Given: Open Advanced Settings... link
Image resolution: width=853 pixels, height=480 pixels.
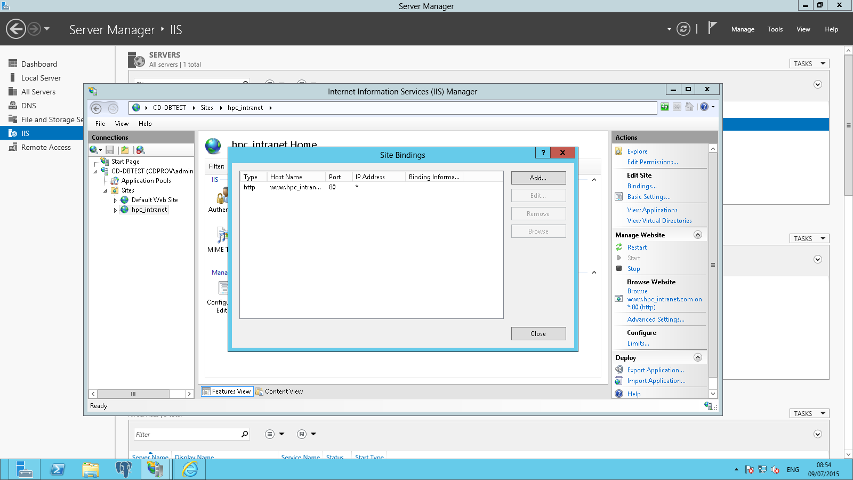Looking at the screenshot, I should 656,319.
